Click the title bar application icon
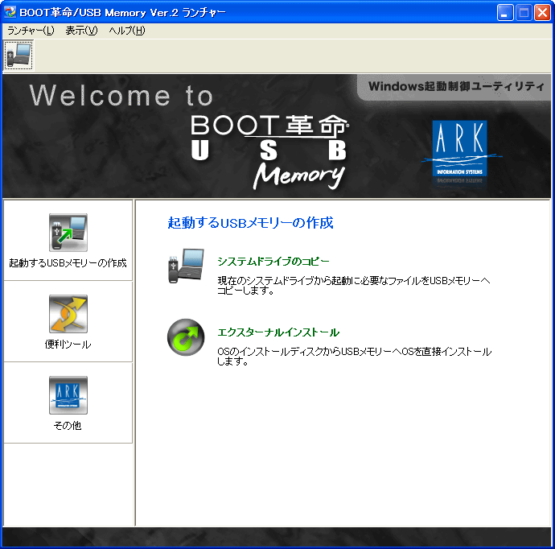 10,12
